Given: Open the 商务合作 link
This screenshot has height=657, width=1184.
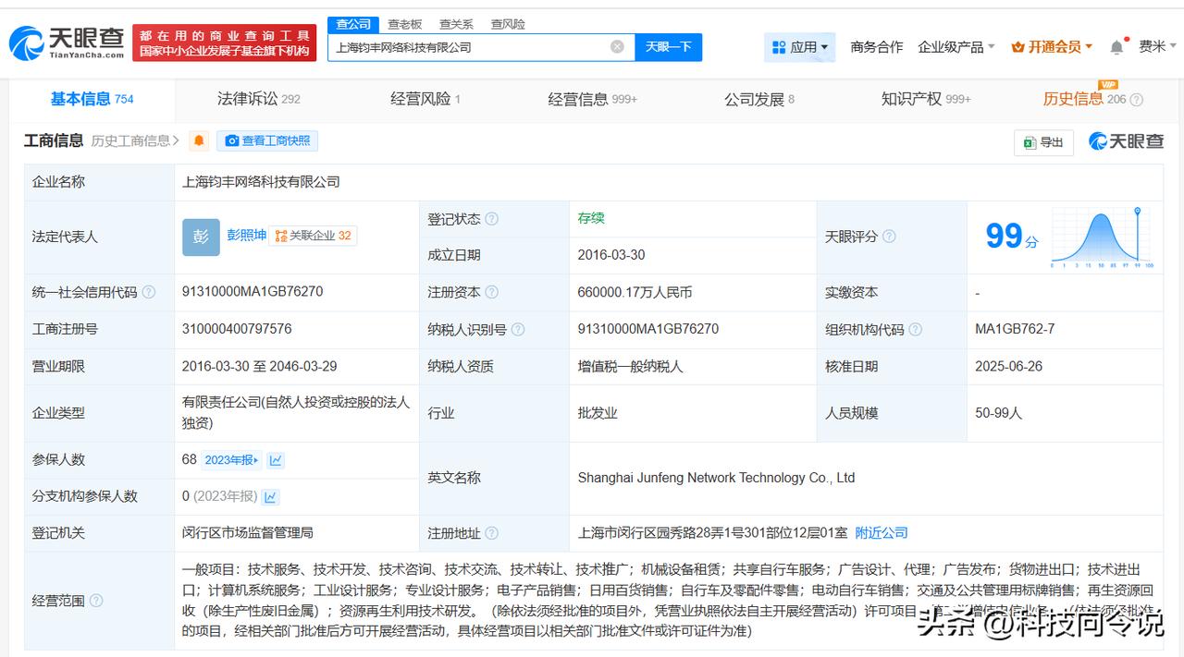Looking at the screenshot, I should (x=877, y=46).
